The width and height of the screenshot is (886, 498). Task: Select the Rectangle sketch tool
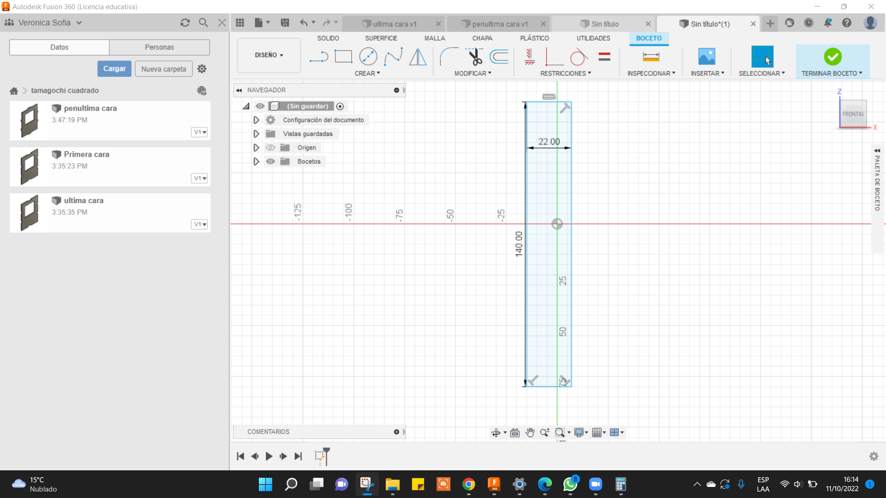(x=343, y=57)
